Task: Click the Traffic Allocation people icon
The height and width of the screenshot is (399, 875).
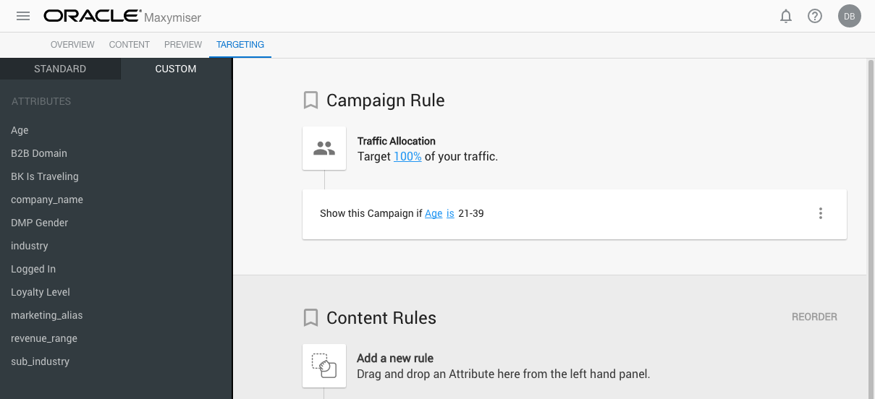Action: pyautogui.click(x=324, y=148)
